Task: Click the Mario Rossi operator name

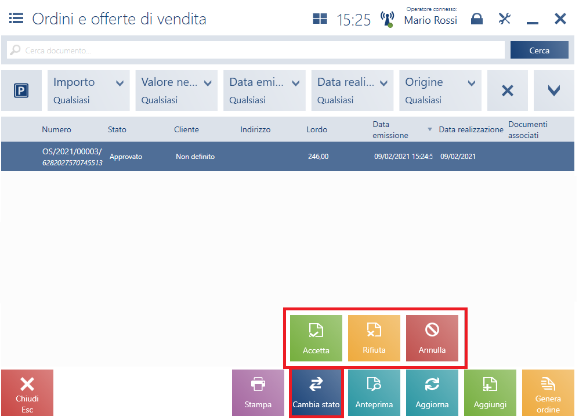Action: 430,20
